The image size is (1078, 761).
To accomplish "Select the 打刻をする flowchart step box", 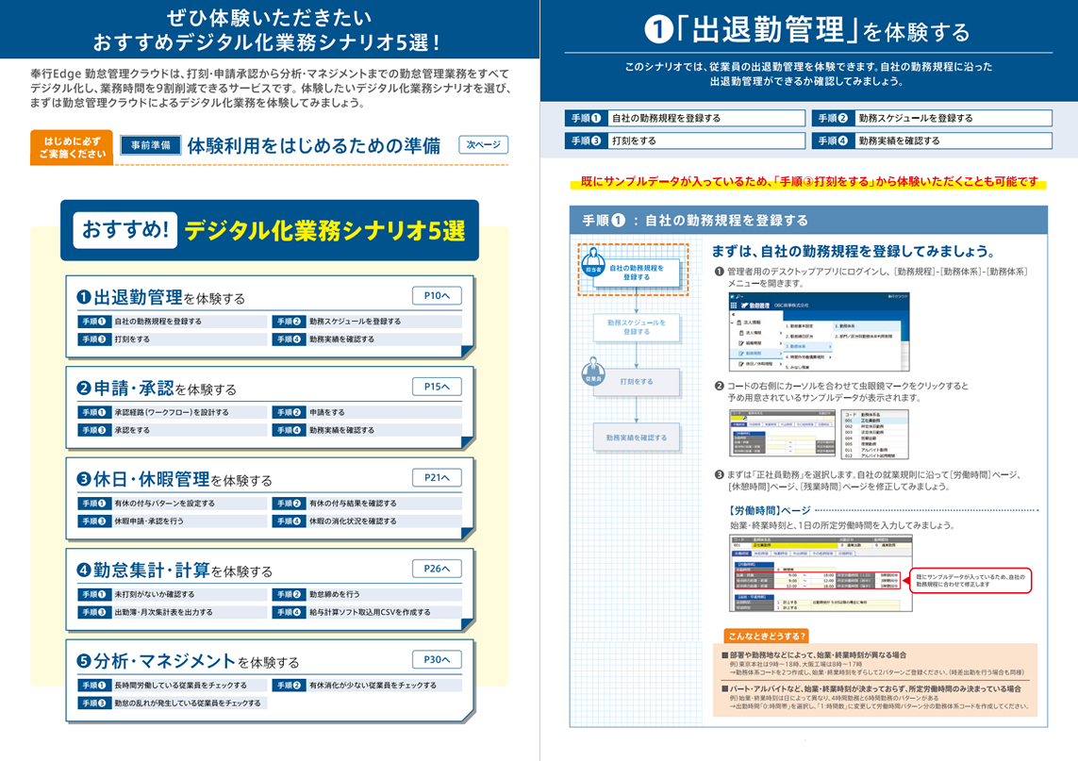I will (x=636, y=382).
